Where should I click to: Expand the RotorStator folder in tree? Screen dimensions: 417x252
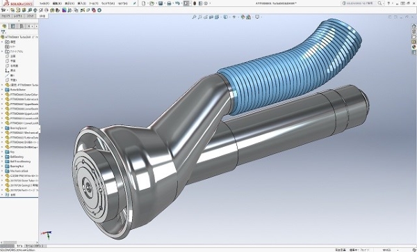tap(2, 90)
